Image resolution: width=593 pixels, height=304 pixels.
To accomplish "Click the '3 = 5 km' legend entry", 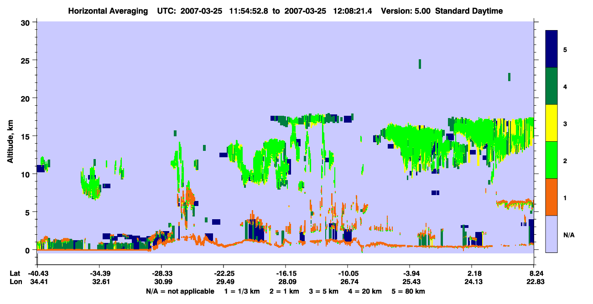I will [325, 291].
